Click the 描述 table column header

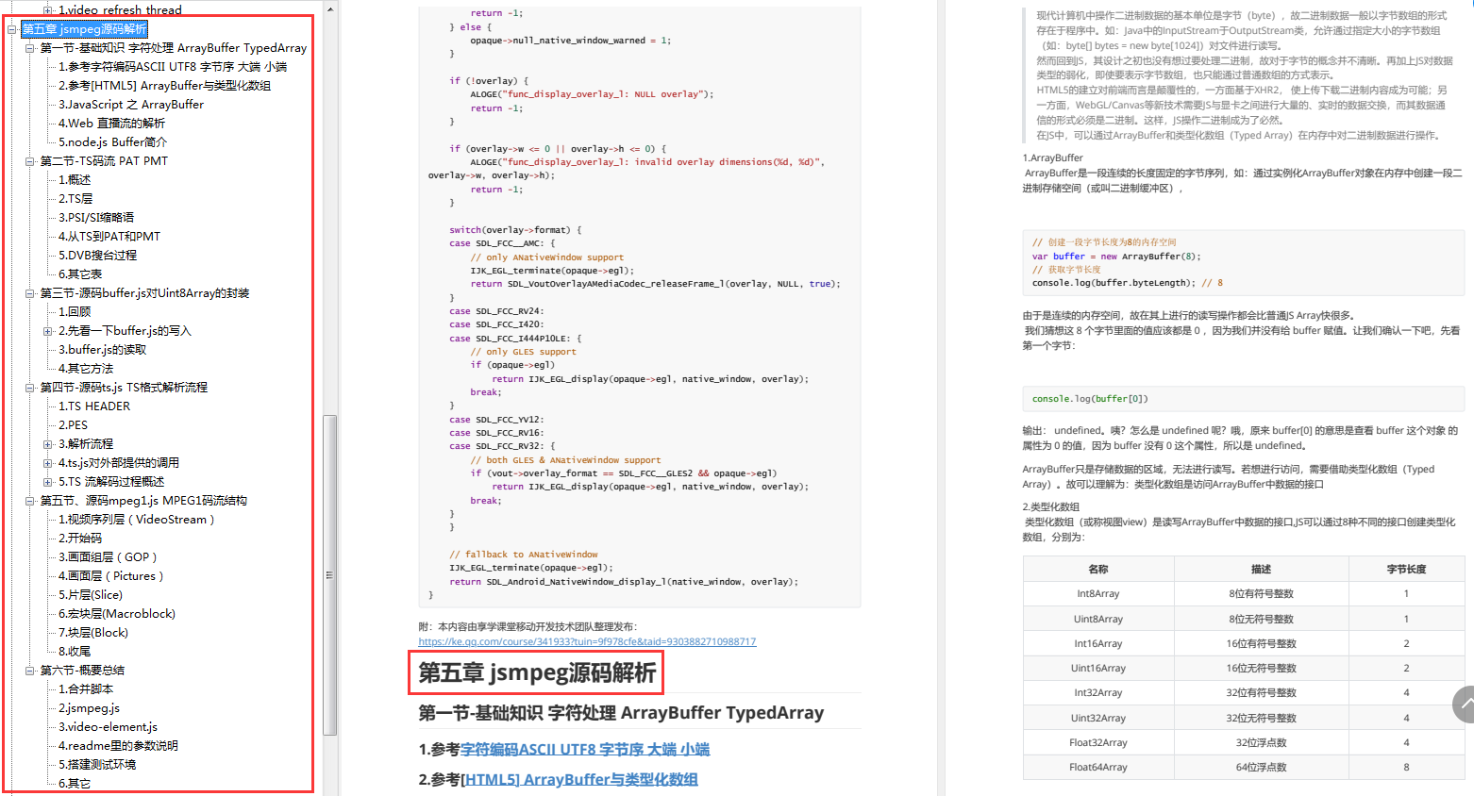1262,569
